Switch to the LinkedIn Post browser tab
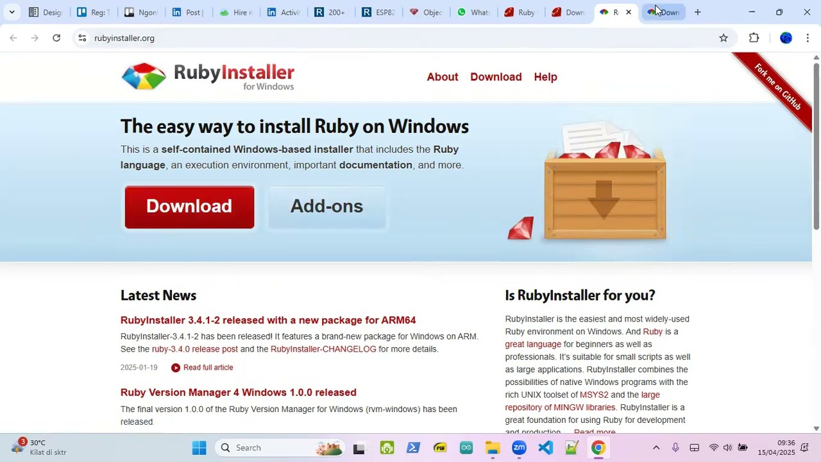821x462 pixels. 188,12
